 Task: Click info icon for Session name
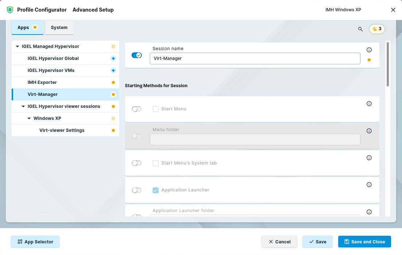369,50
